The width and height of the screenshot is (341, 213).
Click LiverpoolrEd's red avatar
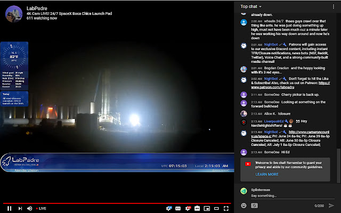point(244,122)
